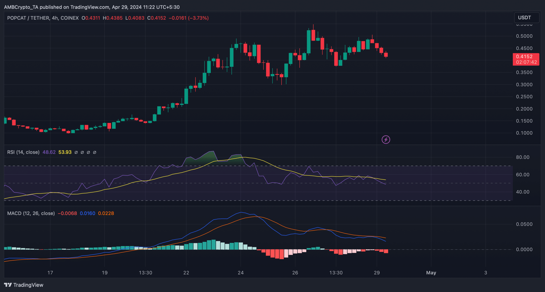
Task: Click the RSI value 48.62
Action: point(49,152)
